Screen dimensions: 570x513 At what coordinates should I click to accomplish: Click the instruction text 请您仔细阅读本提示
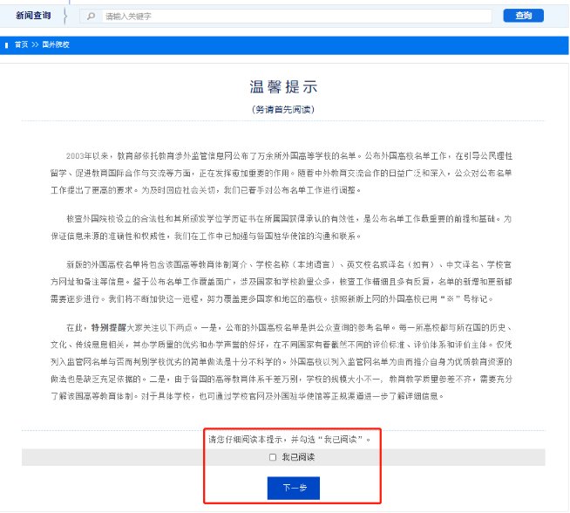[289, 440]
